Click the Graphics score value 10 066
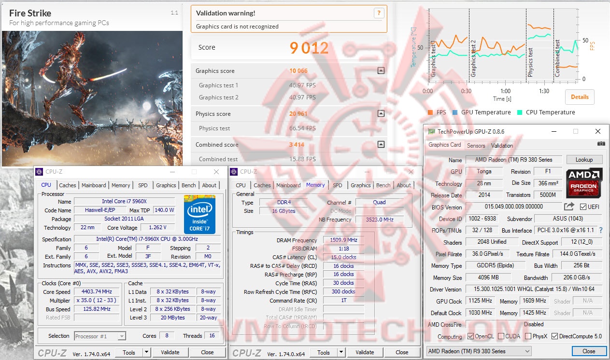610x360 pixels. click(x=298, y=70)
